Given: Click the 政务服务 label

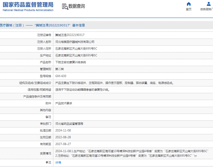Looking at the screenshot, I should (206, 9).
